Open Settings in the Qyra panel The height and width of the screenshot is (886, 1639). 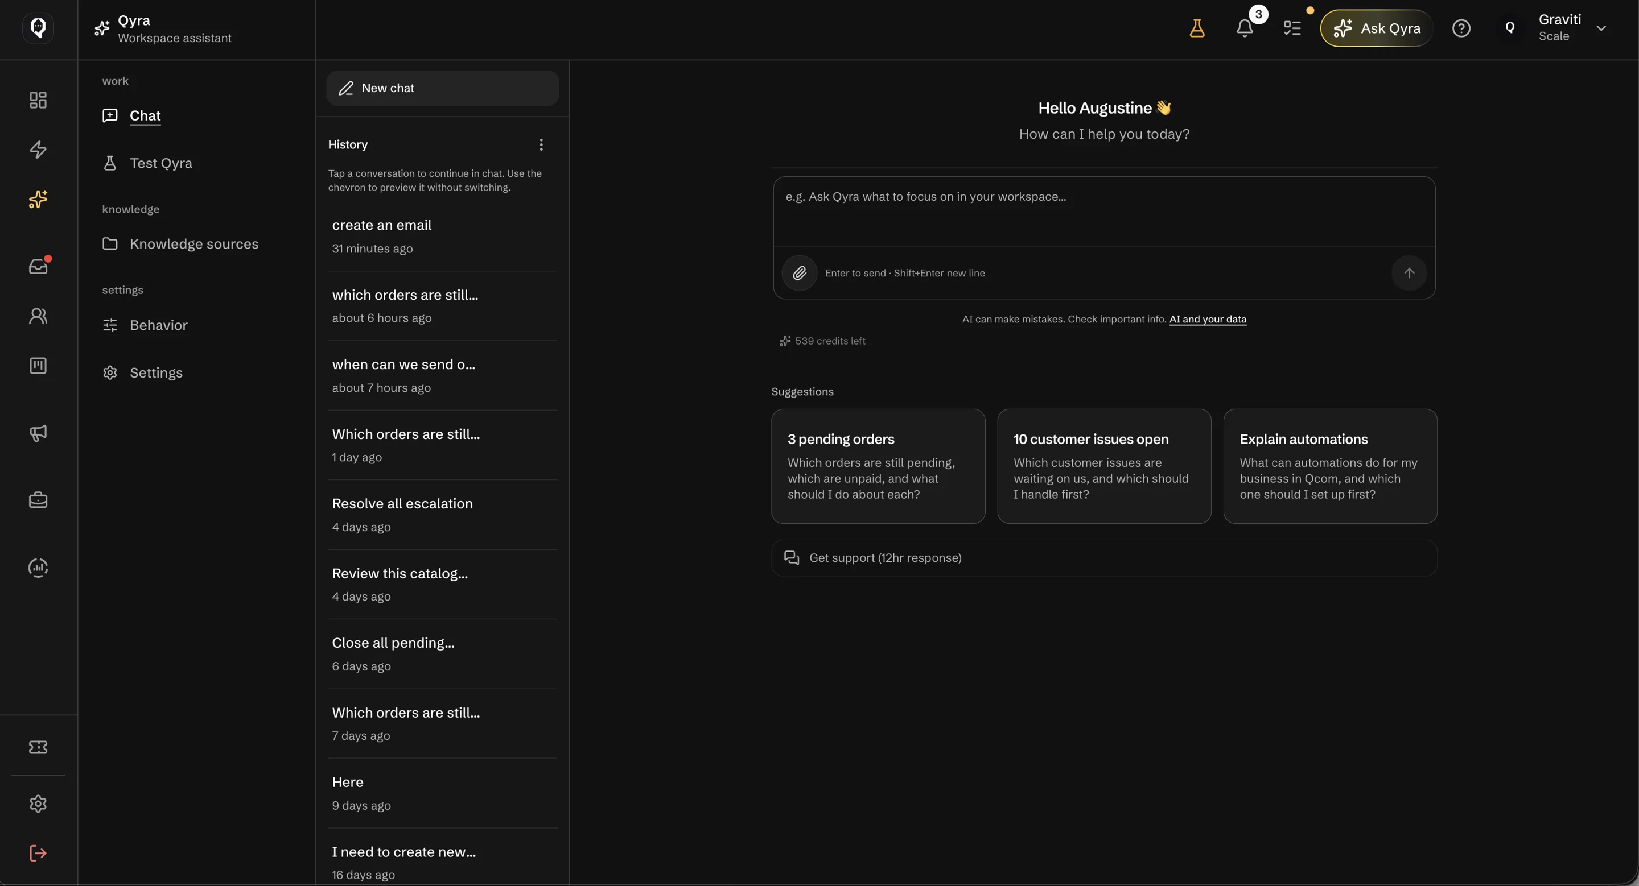(x=142, y=372)
